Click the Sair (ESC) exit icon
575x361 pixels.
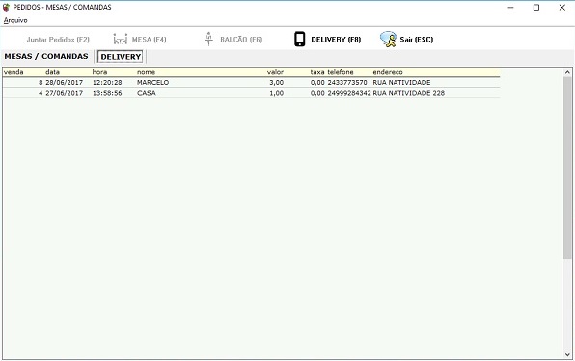point(389,39)
